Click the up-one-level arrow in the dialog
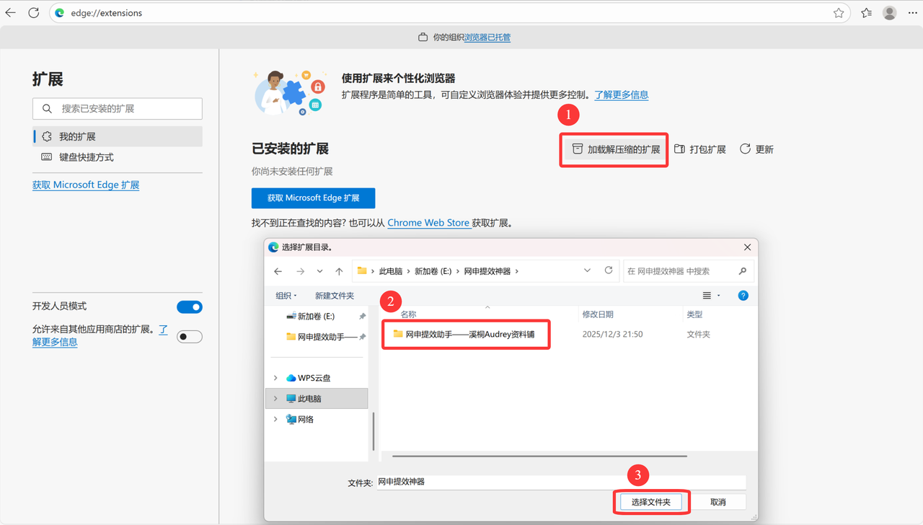 pyautogui.click(x=339, y=270)
